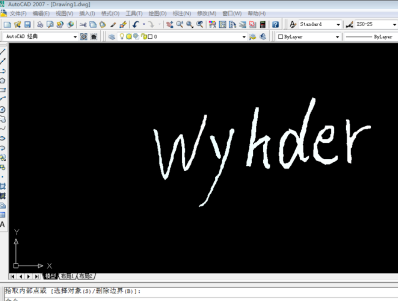Click the Block Editor icon
This screenshot has width=398, height=301.
click(123, 25)
